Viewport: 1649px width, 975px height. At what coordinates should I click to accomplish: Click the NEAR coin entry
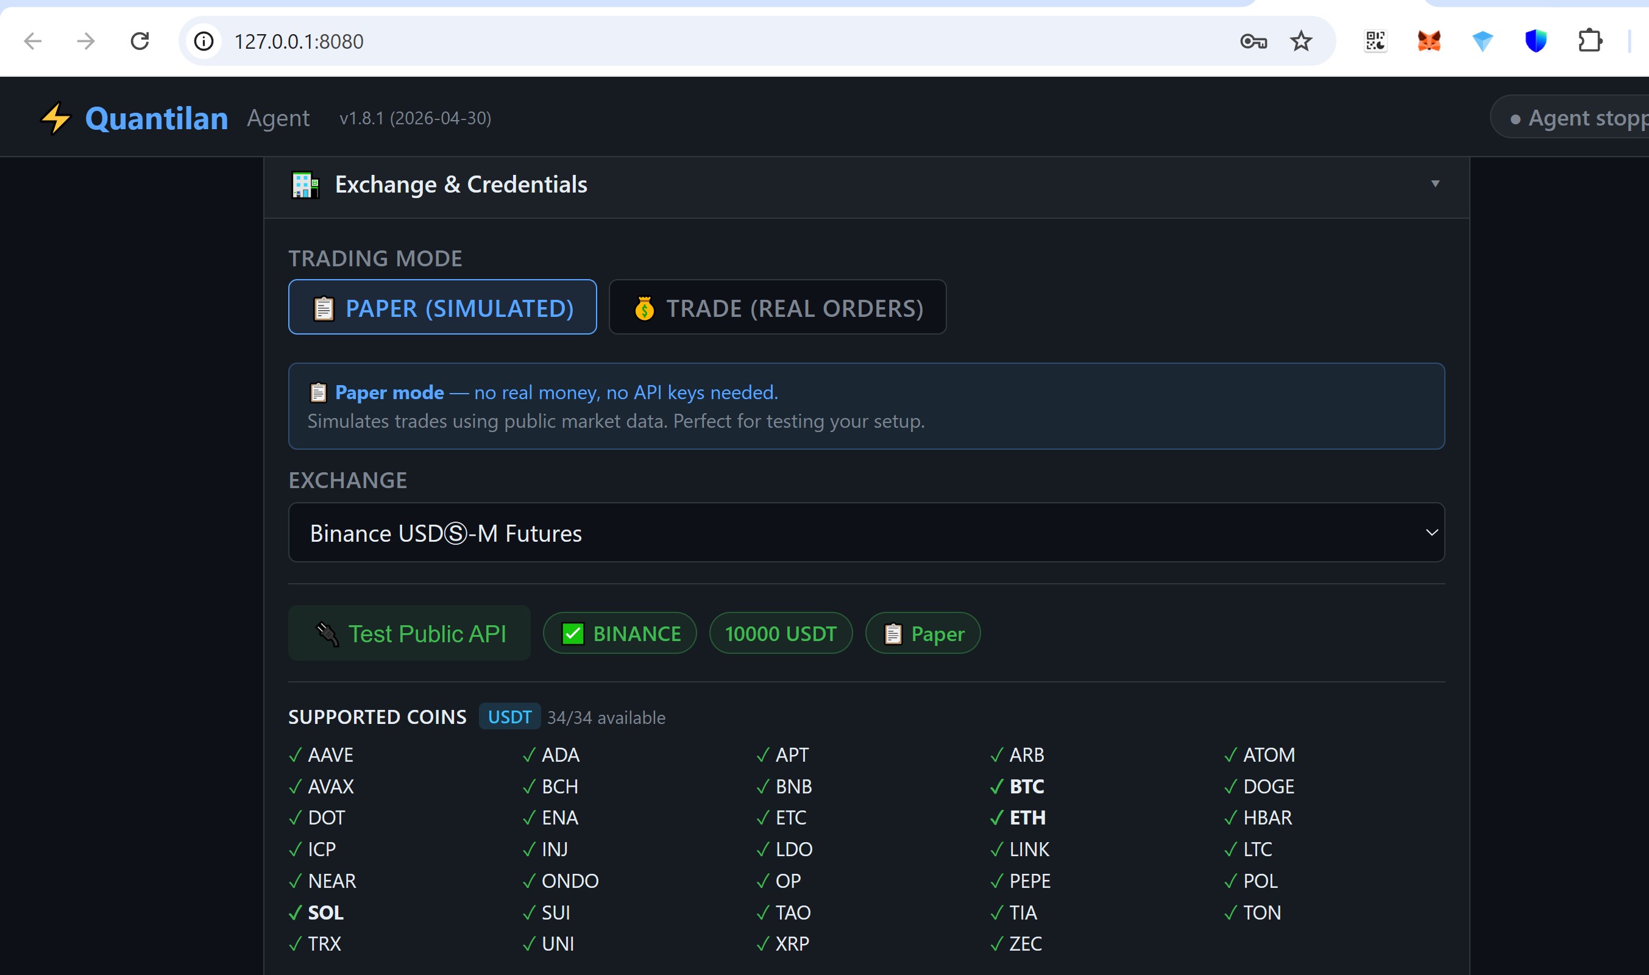coord(322,881)
